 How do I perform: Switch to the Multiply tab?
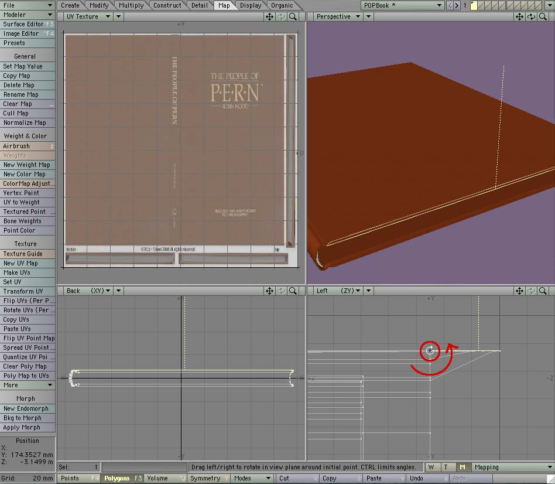click(131, 5)
